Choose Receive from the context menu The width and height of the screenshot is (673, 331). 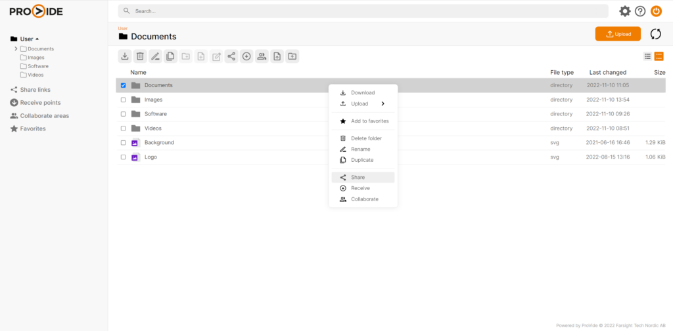click(x=363, y=188)
